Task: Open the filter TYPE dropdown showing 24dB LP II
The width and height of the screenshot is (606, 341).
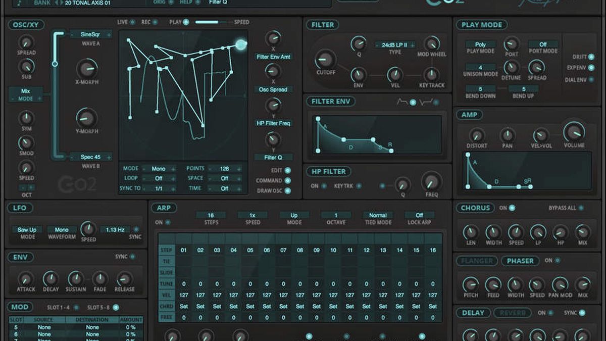Action: click(394, 46)
